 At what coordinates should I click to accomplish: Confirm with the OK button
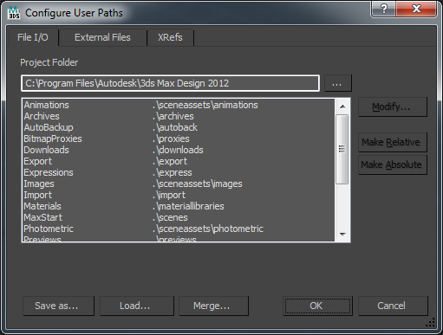tap(317, 306)
